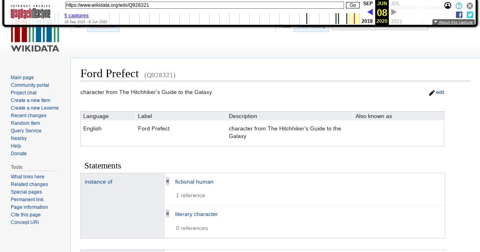The height and width of the screenshot is (252, 480).
Task: Open Wayback user account icon
Action: (x=448, y=6)
